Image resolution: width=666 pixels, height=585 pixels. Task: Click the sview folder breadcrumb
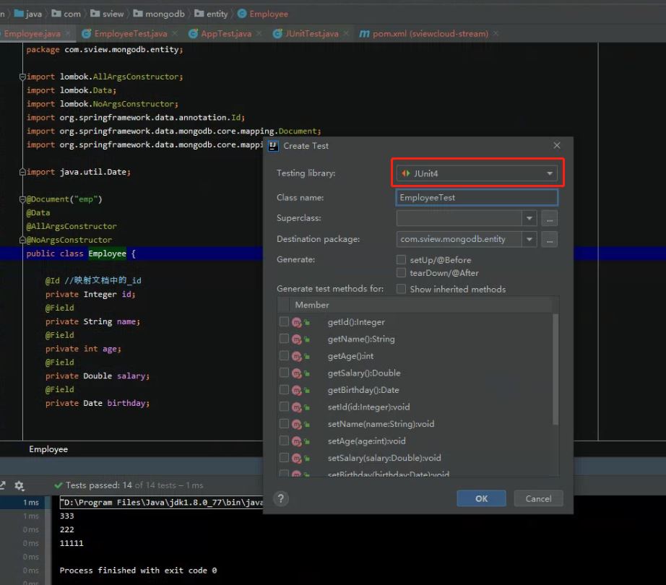[x=107, y=14]
